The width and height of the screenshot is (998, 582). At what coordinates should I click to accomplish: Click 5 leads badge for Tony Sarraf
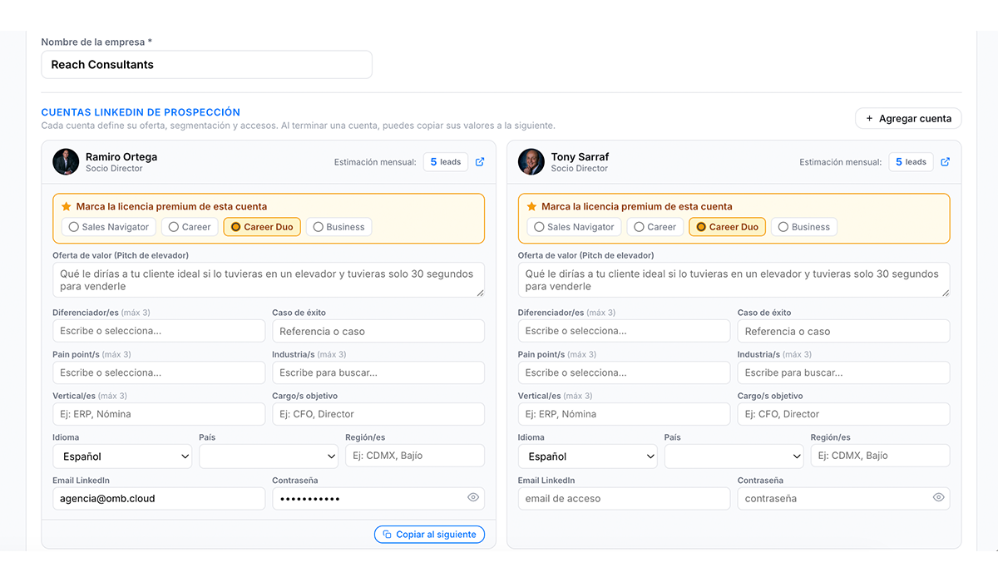[911, 162]
